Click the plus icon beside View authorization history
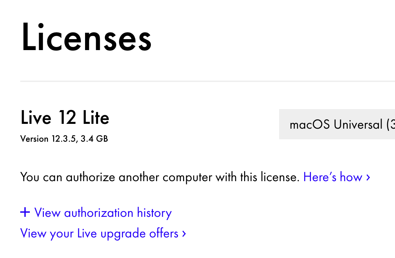Image resolution: width=395 pixels, height=258 pixels. pyautogui.click(x=25, y=212)
